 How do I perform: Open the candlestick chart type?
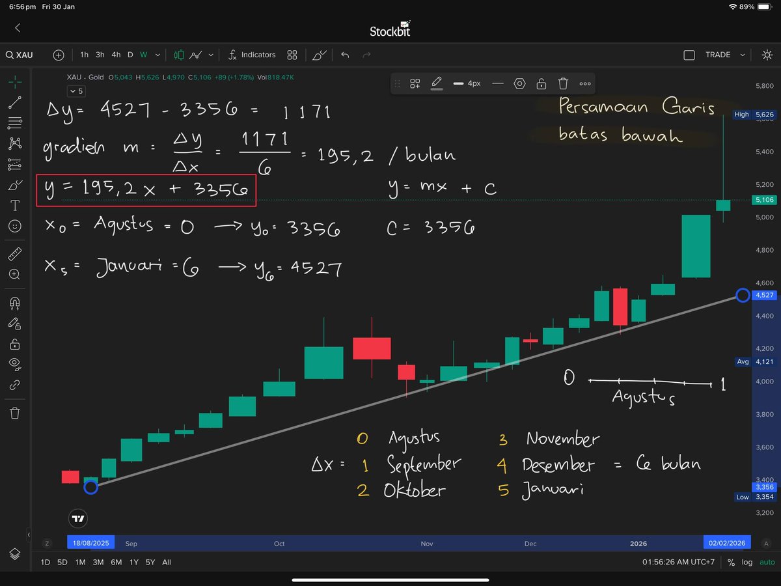point(179,55)
